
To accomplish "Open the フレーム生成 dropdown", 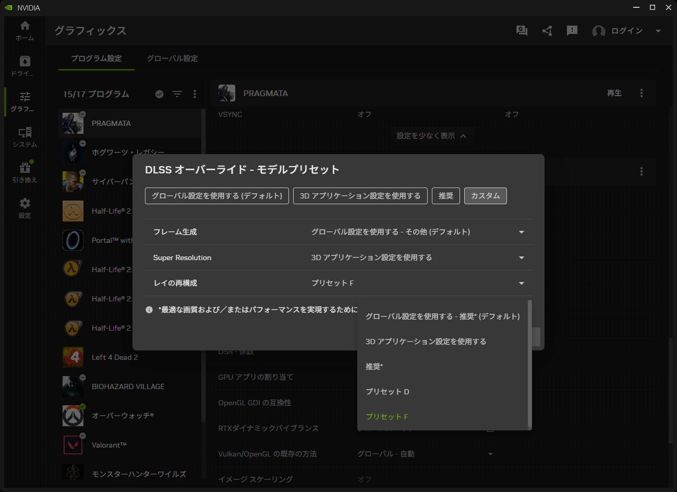I will (x=418, y=232).
